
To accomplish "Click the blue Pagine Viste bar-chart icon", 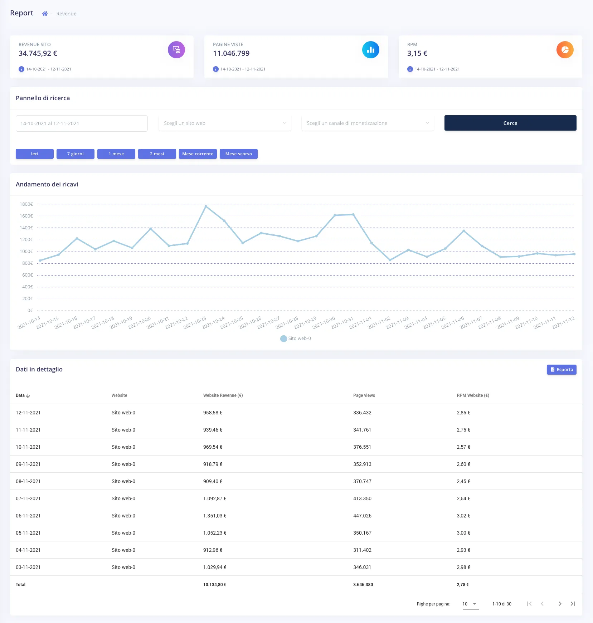I will coord(371,50).
